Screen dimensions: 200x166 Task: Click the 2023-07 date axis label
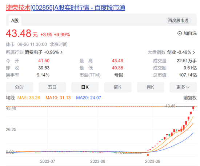pos(48,161)
